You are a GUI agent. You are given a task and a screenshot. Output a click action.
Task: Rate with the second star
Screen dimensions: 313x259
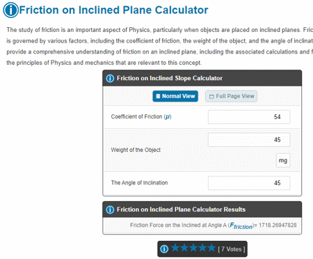click(184, 248)
